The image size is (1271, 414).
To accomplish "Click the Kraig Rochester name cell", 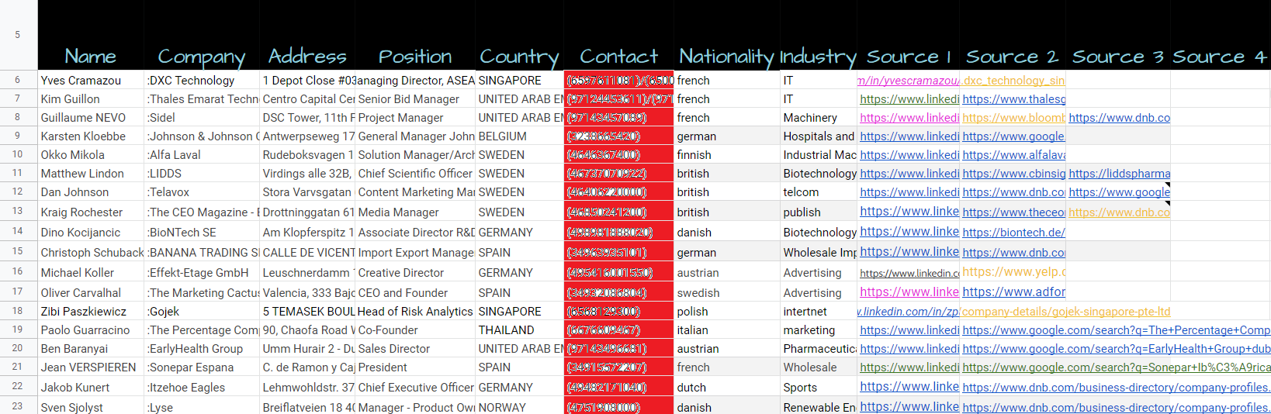I will (x=91, y=212).
